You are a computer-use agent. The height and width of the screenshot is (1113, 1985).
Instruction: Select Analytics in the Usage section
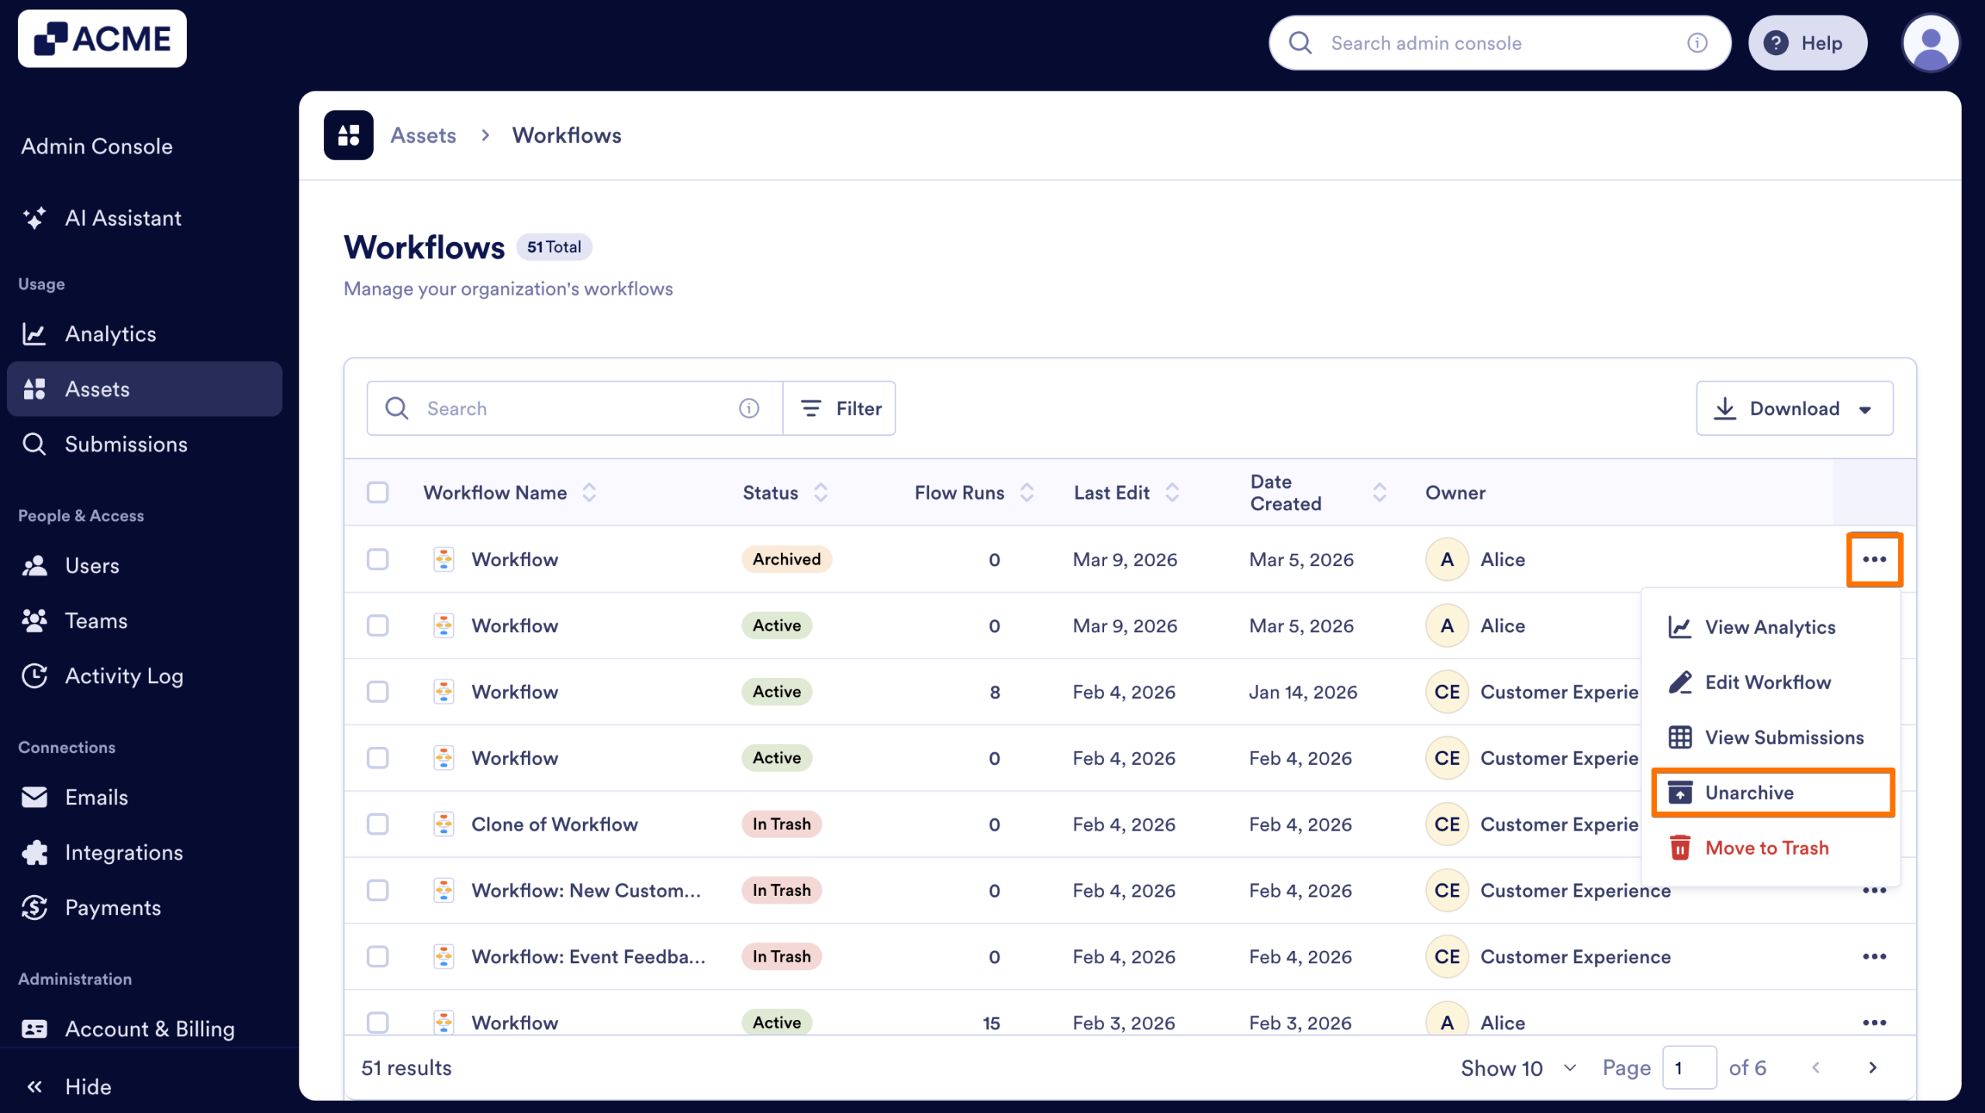coord(110,334)
